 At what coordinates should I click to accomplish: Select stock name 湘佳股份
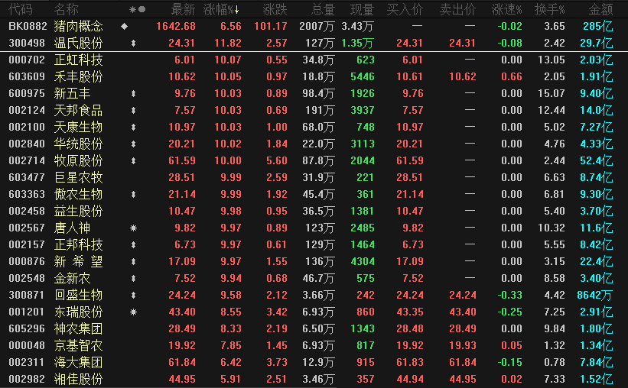(79, 379)
